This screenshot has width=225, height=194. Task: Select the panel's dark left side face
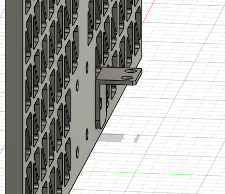[x=14, y=97]
